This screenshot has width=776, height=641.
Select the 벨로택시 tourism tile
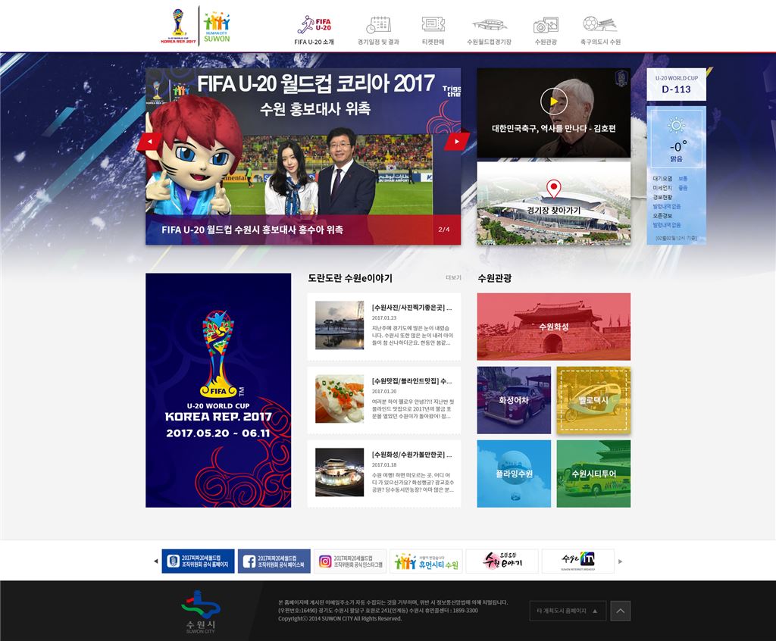[593, 400]
